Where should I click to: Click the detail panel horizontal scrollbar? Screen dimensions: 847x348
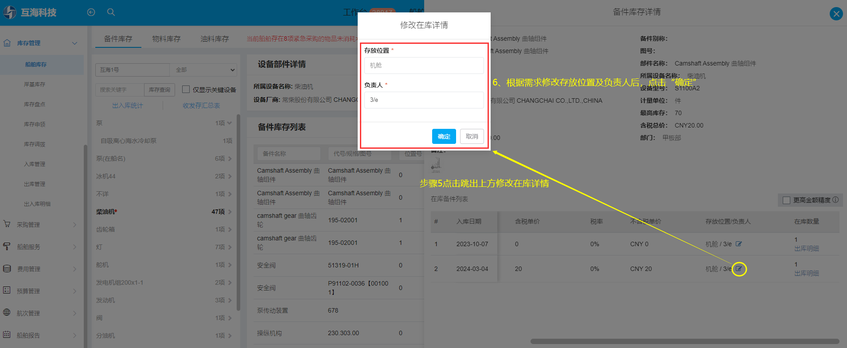(x=685, y=341)
